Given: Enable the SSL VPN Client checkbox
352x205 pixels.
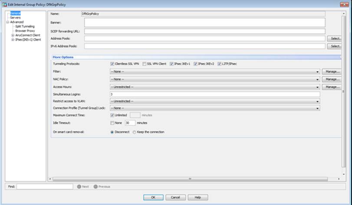Looking at the screenshot, I should click(x=144, y=64).
